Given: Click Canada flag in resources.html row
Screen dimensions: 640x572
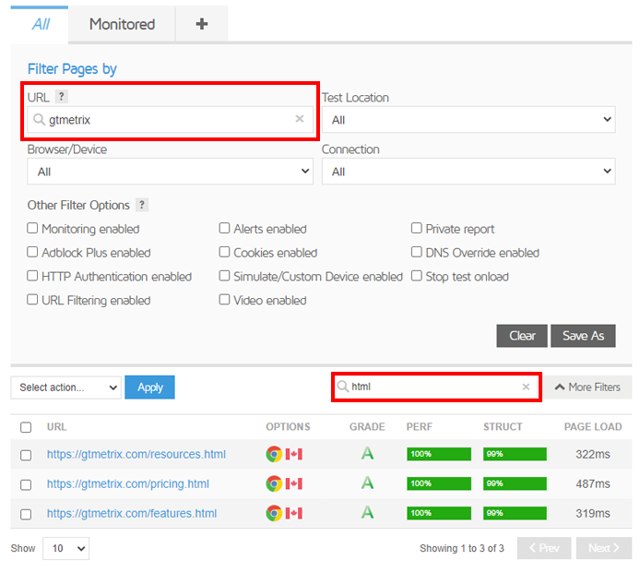Looking at the screenshot, I should click(293, 454).
